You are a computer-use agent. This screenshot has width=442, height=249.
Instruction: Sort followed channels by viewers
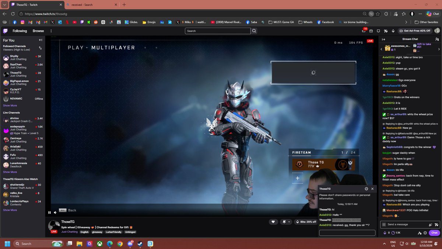[x=40, y=48]
